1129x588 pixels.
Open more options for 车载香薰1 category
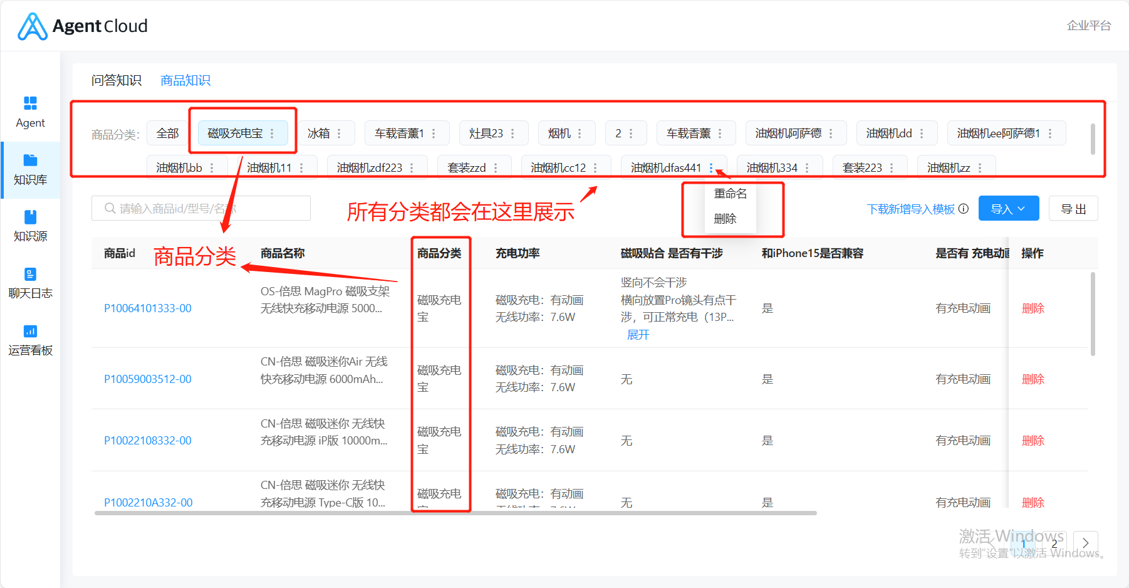point(434,134)
